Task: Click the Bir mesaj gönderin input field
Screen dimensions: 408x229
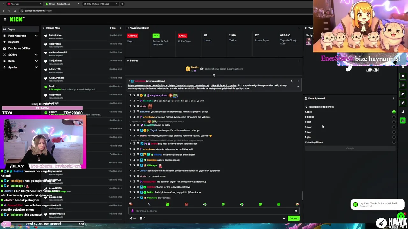Action: coord(214,211)
